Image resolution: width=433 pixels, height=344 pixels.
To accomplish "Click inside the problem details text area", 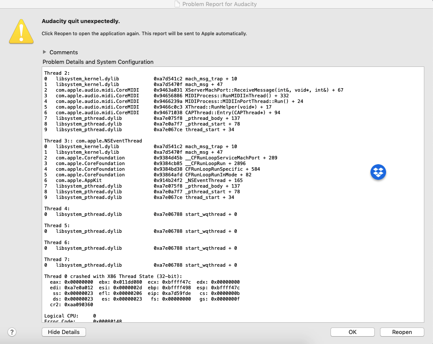I will (233, 194).
